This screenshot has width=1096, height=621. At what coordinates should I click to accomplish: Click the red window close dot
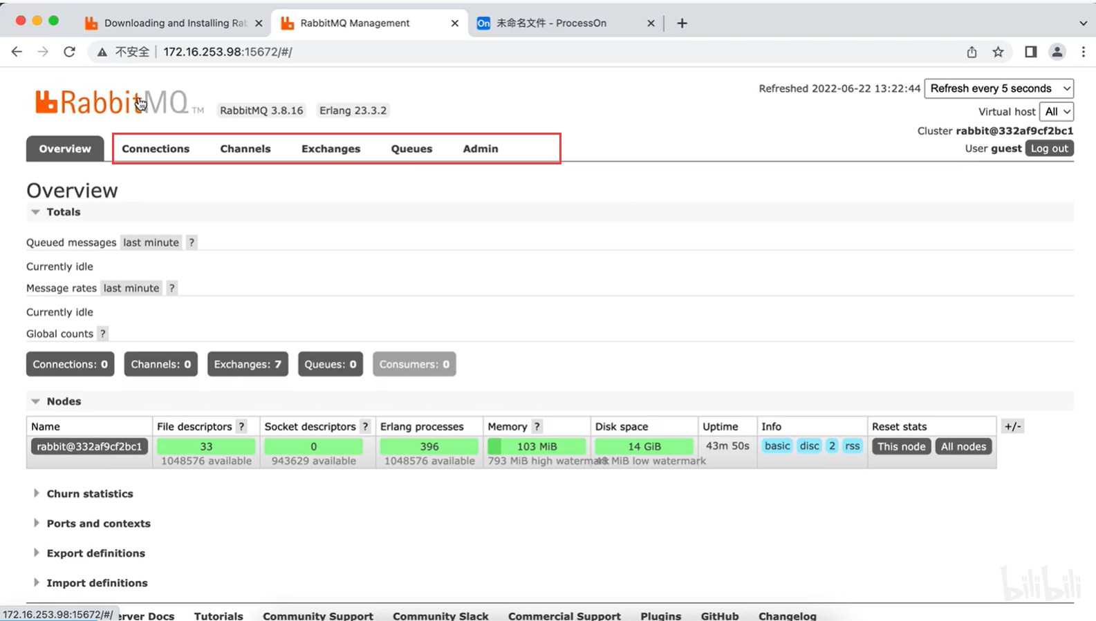21,21
